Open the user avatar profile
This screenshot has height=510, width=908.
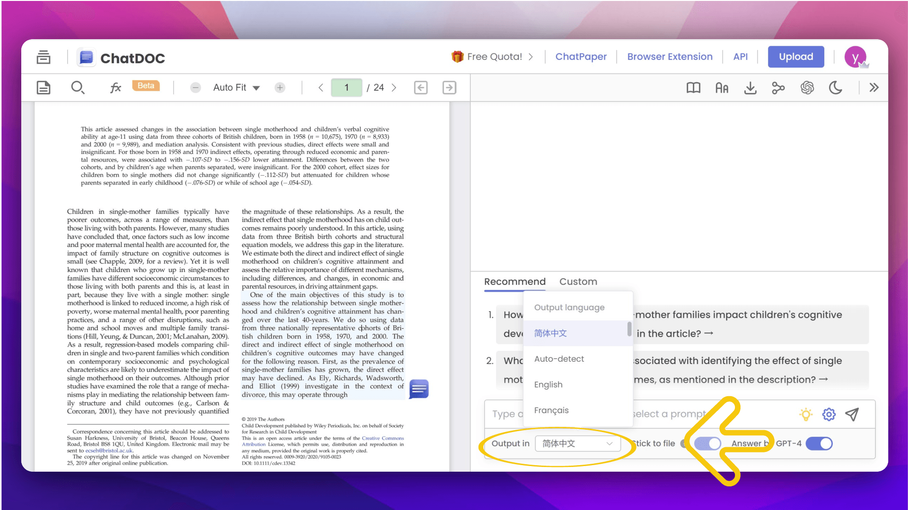point(856,57)
